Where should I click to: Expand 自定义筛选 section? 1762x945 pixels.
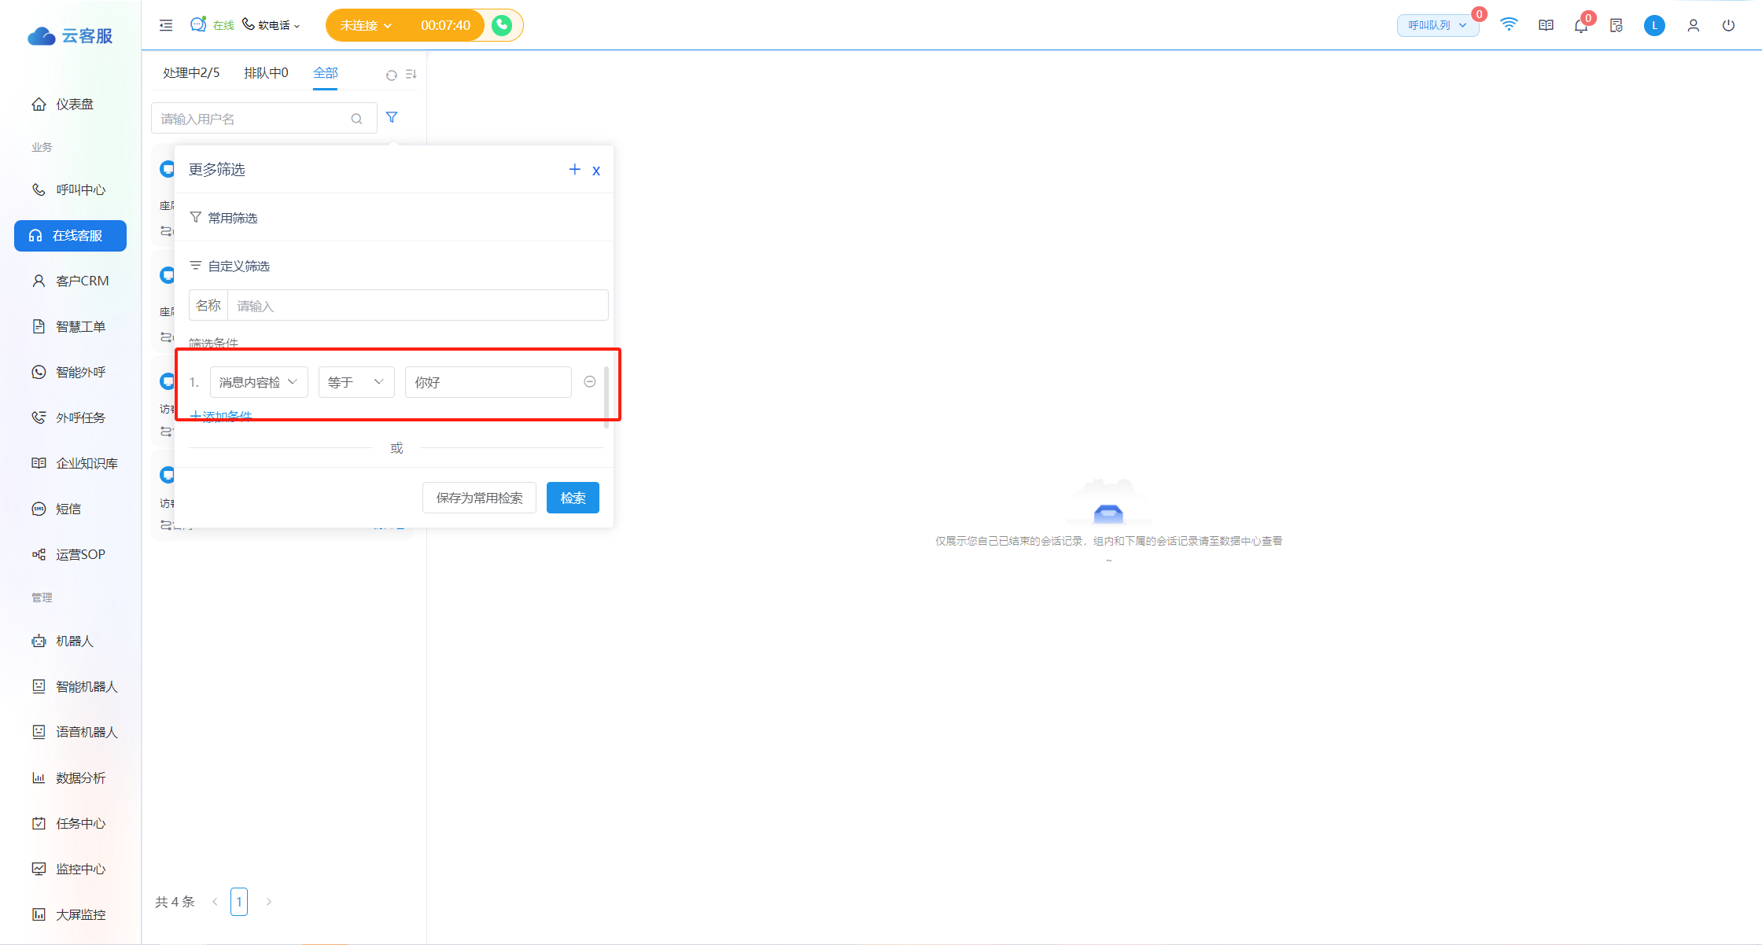tap(230, 266)
